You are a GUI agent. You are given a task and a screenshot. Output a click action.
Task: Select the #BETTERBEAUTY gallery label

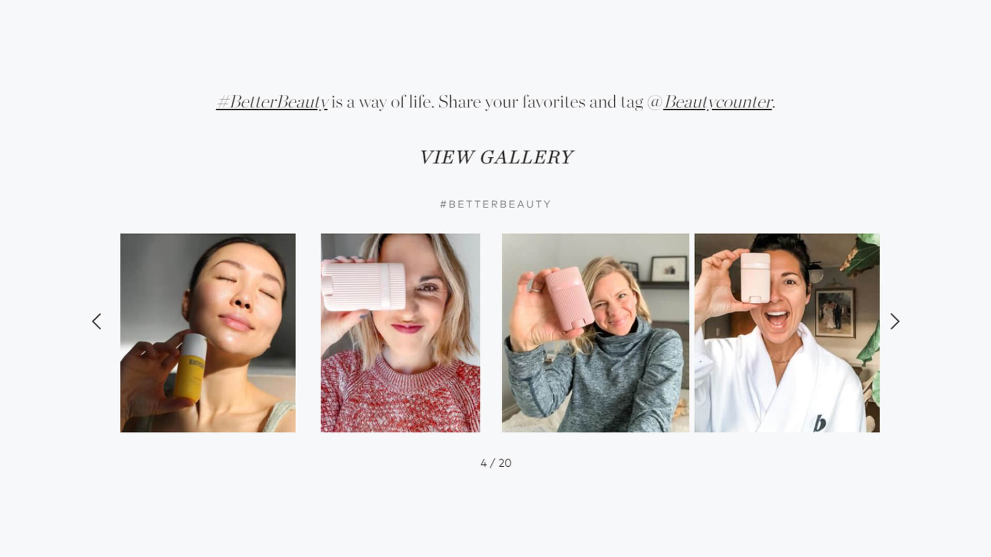(x=495, y=204)
